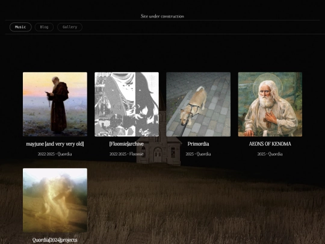Click '2022-2025 • Quordia' under mayjune
The image size is (325, 244).
[55, 154]
